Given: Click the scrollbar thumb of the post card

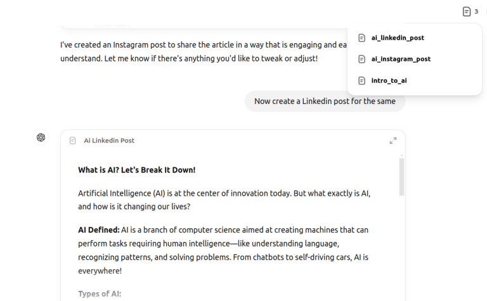Looking at the screenshot, I should (401, 176).
